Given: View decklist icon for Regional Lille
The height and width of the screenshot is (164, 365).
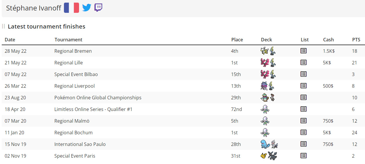Looking at the screenshot, I should (x=303, y=63).
